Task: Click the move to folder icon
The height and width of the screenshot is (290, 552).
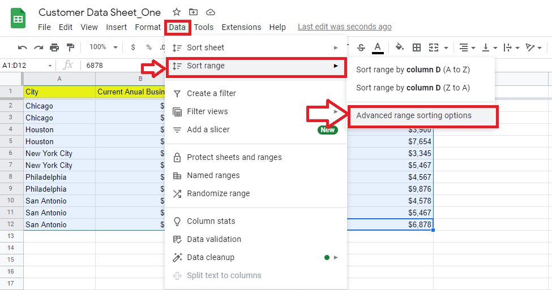Action: [x=193, y=12]
